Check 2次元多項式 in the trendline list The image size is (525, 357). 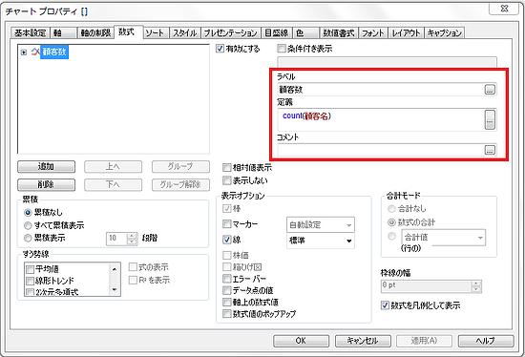(31, 292)
